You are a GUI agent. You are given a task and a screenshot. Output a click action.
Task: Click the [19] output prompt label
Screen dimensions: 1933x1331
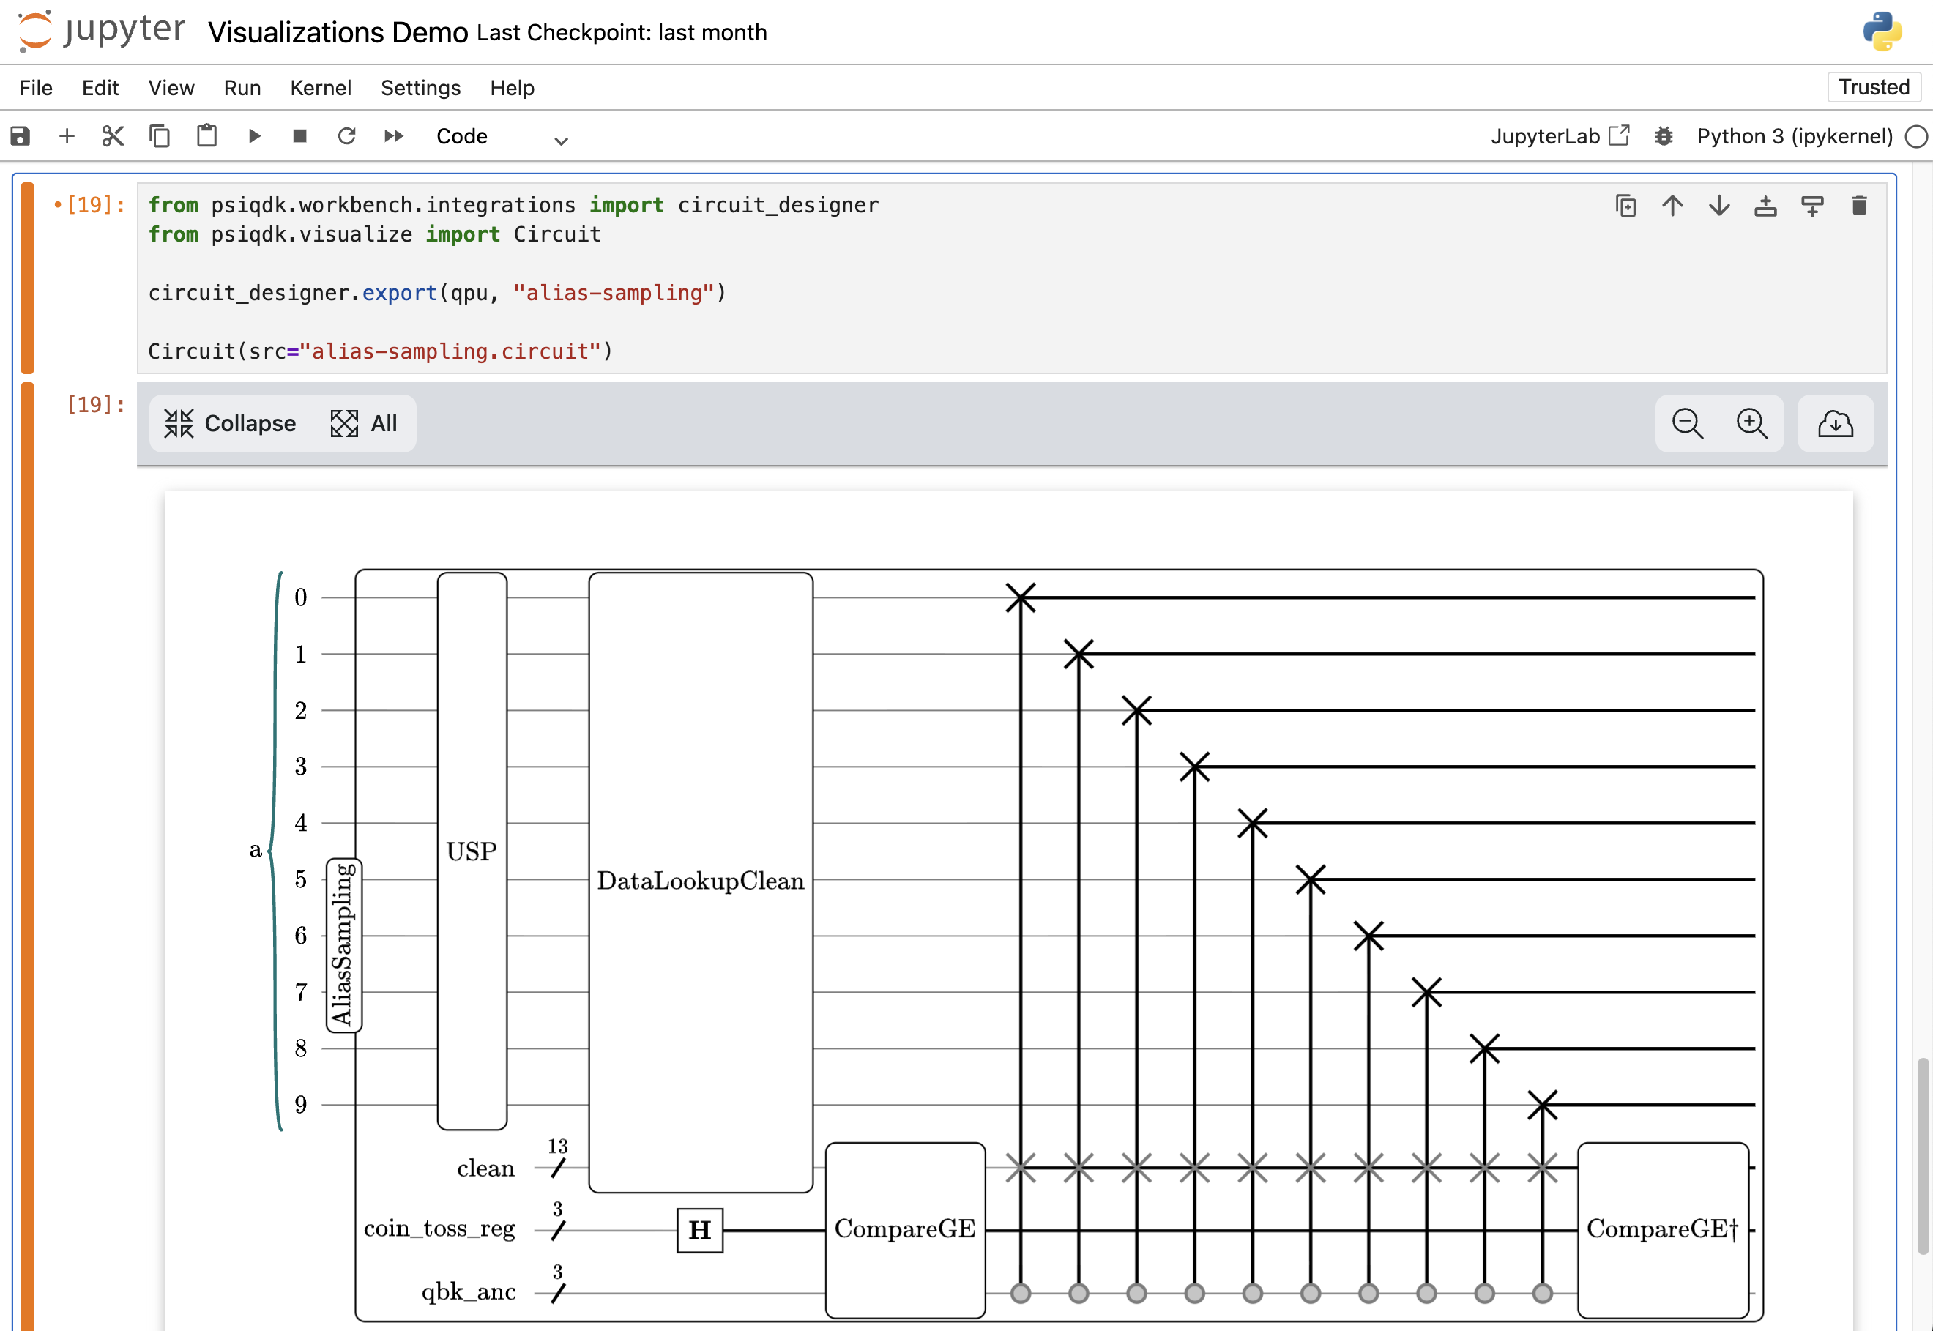96,404
